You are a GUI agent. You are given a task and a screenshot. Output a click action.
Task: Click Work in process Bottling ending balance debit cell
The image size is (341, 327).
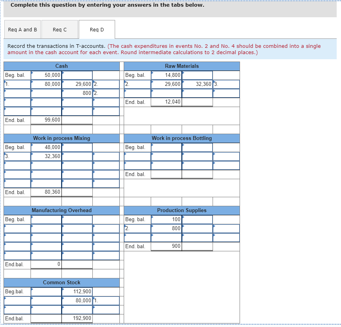point(166,174)
